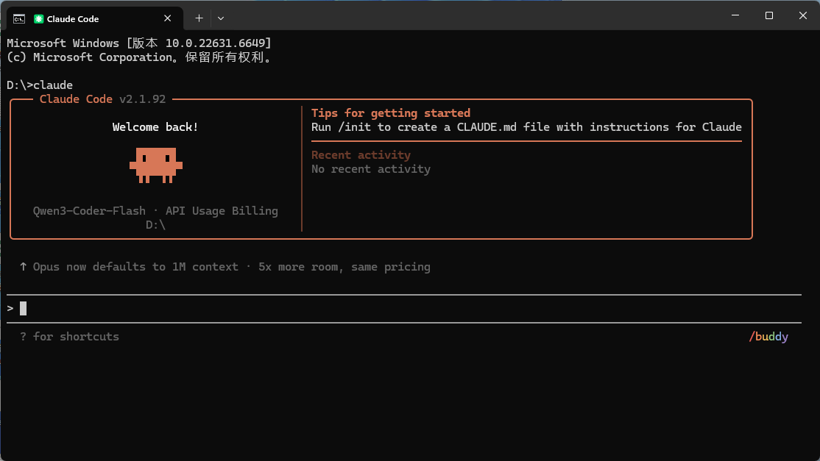Click 'Welcome back!' heading
Screen dimensions: 820x461
click(155, 127)
